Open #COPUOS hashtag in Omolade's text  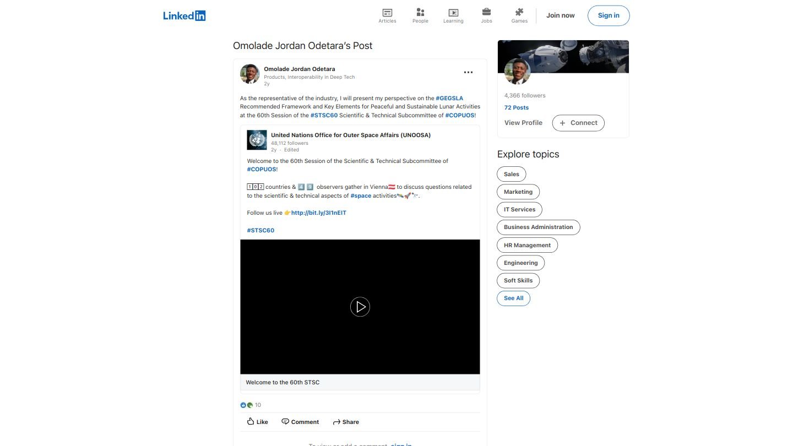coord(459,115)
